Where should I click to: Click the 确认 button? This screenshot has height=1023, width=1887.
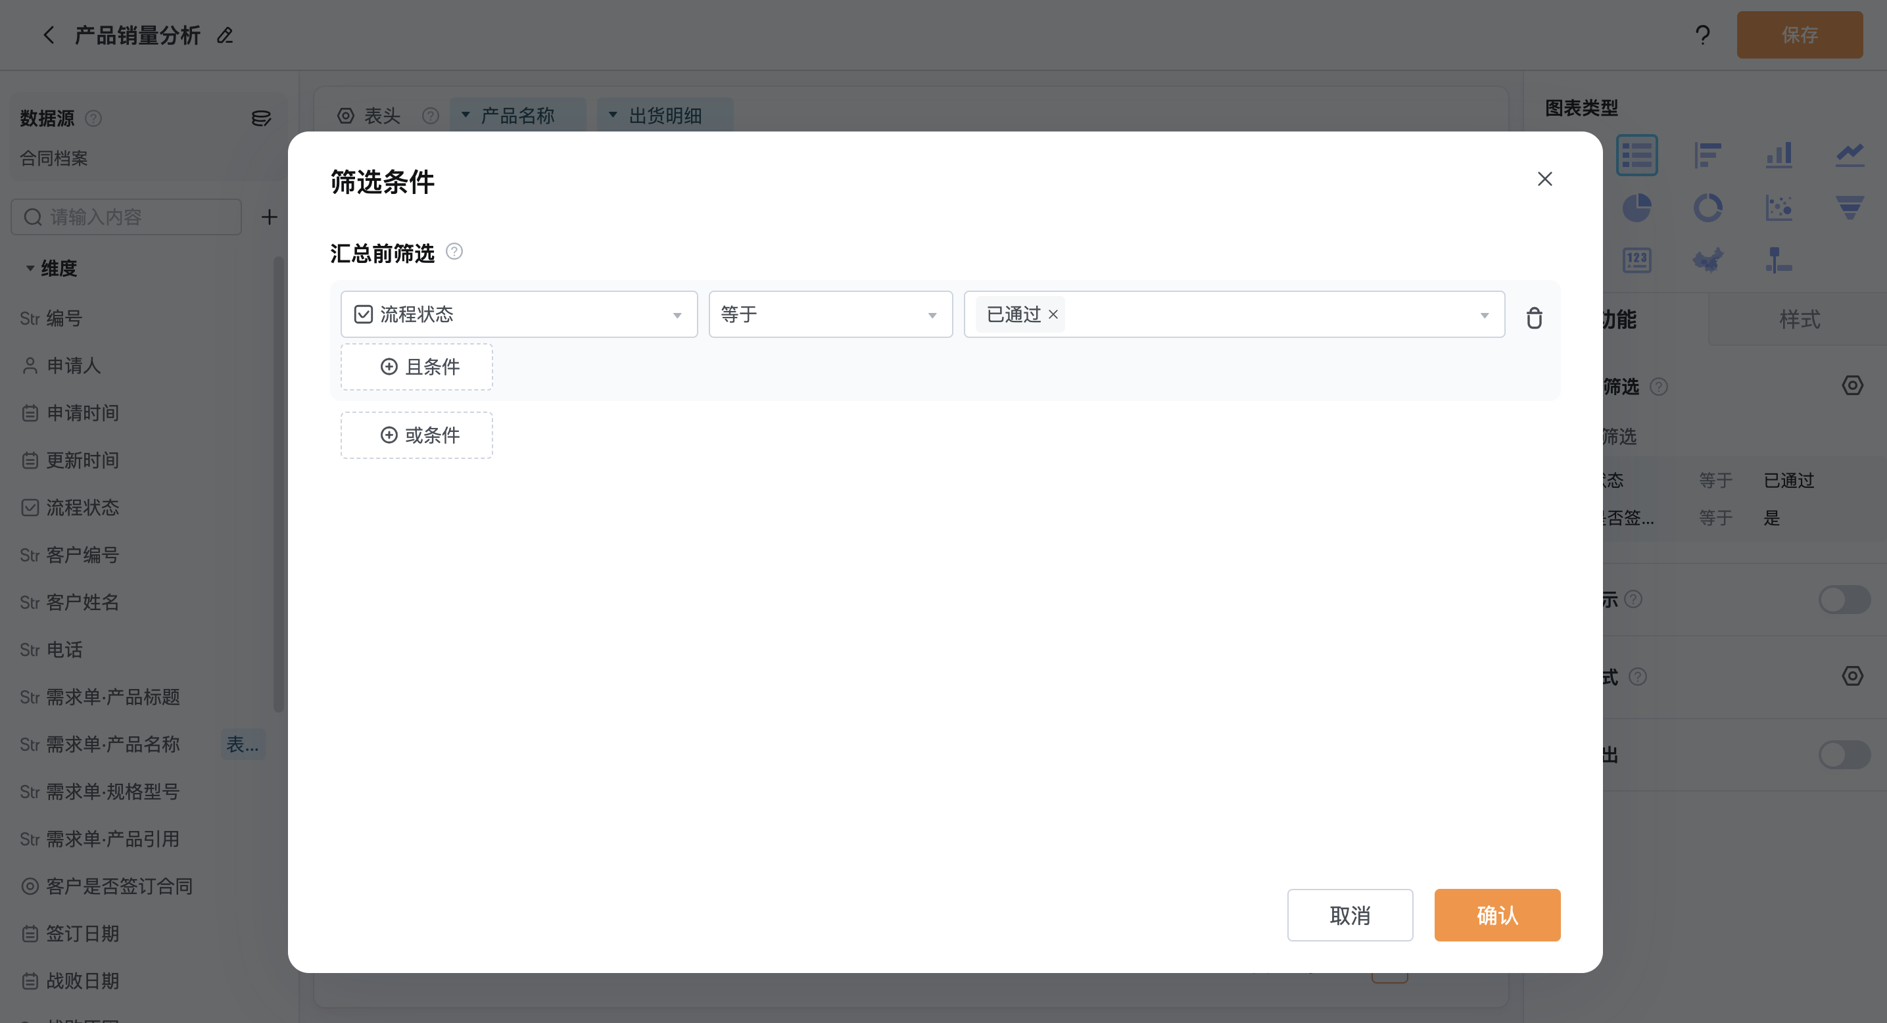[x=1496, y=915]
